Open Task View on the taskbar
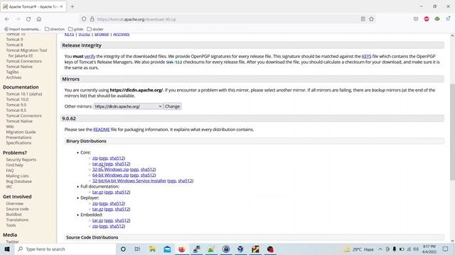Screen dimensions: 455x255 137,249
